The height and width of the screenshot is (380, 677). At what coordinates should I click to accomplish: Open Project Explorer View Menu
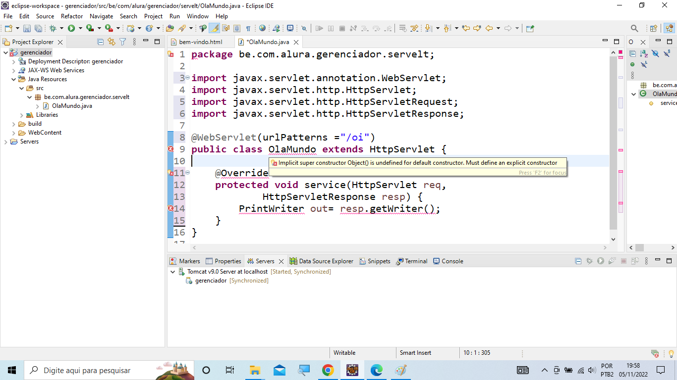(x=134, y=42)
